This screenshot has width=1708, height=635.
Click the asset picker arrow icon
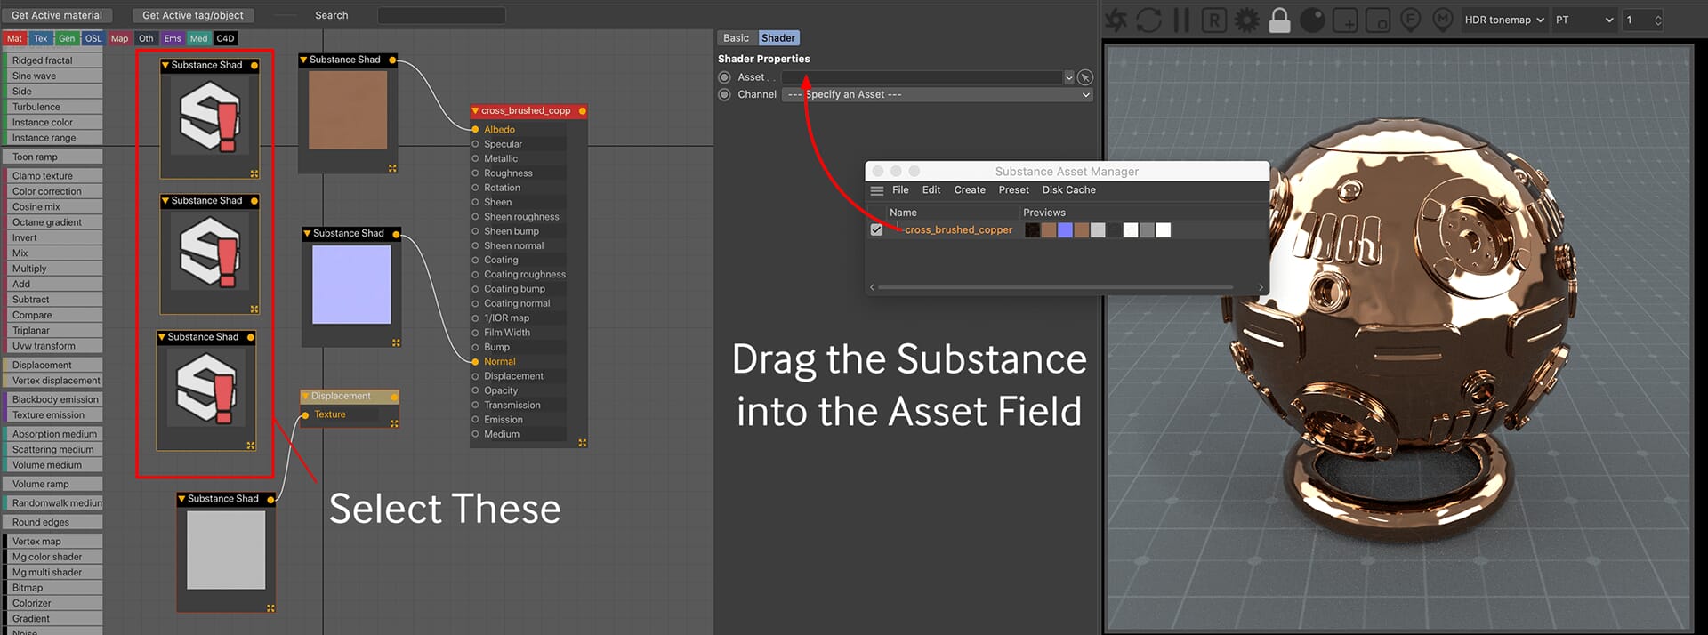1084,77
